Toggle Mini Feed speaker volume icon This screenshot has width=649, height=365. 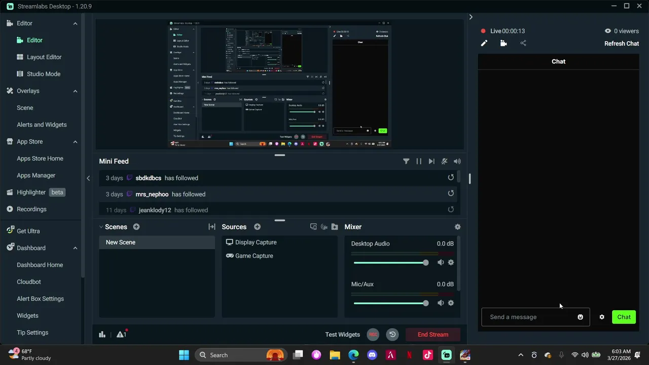(457, 161)
